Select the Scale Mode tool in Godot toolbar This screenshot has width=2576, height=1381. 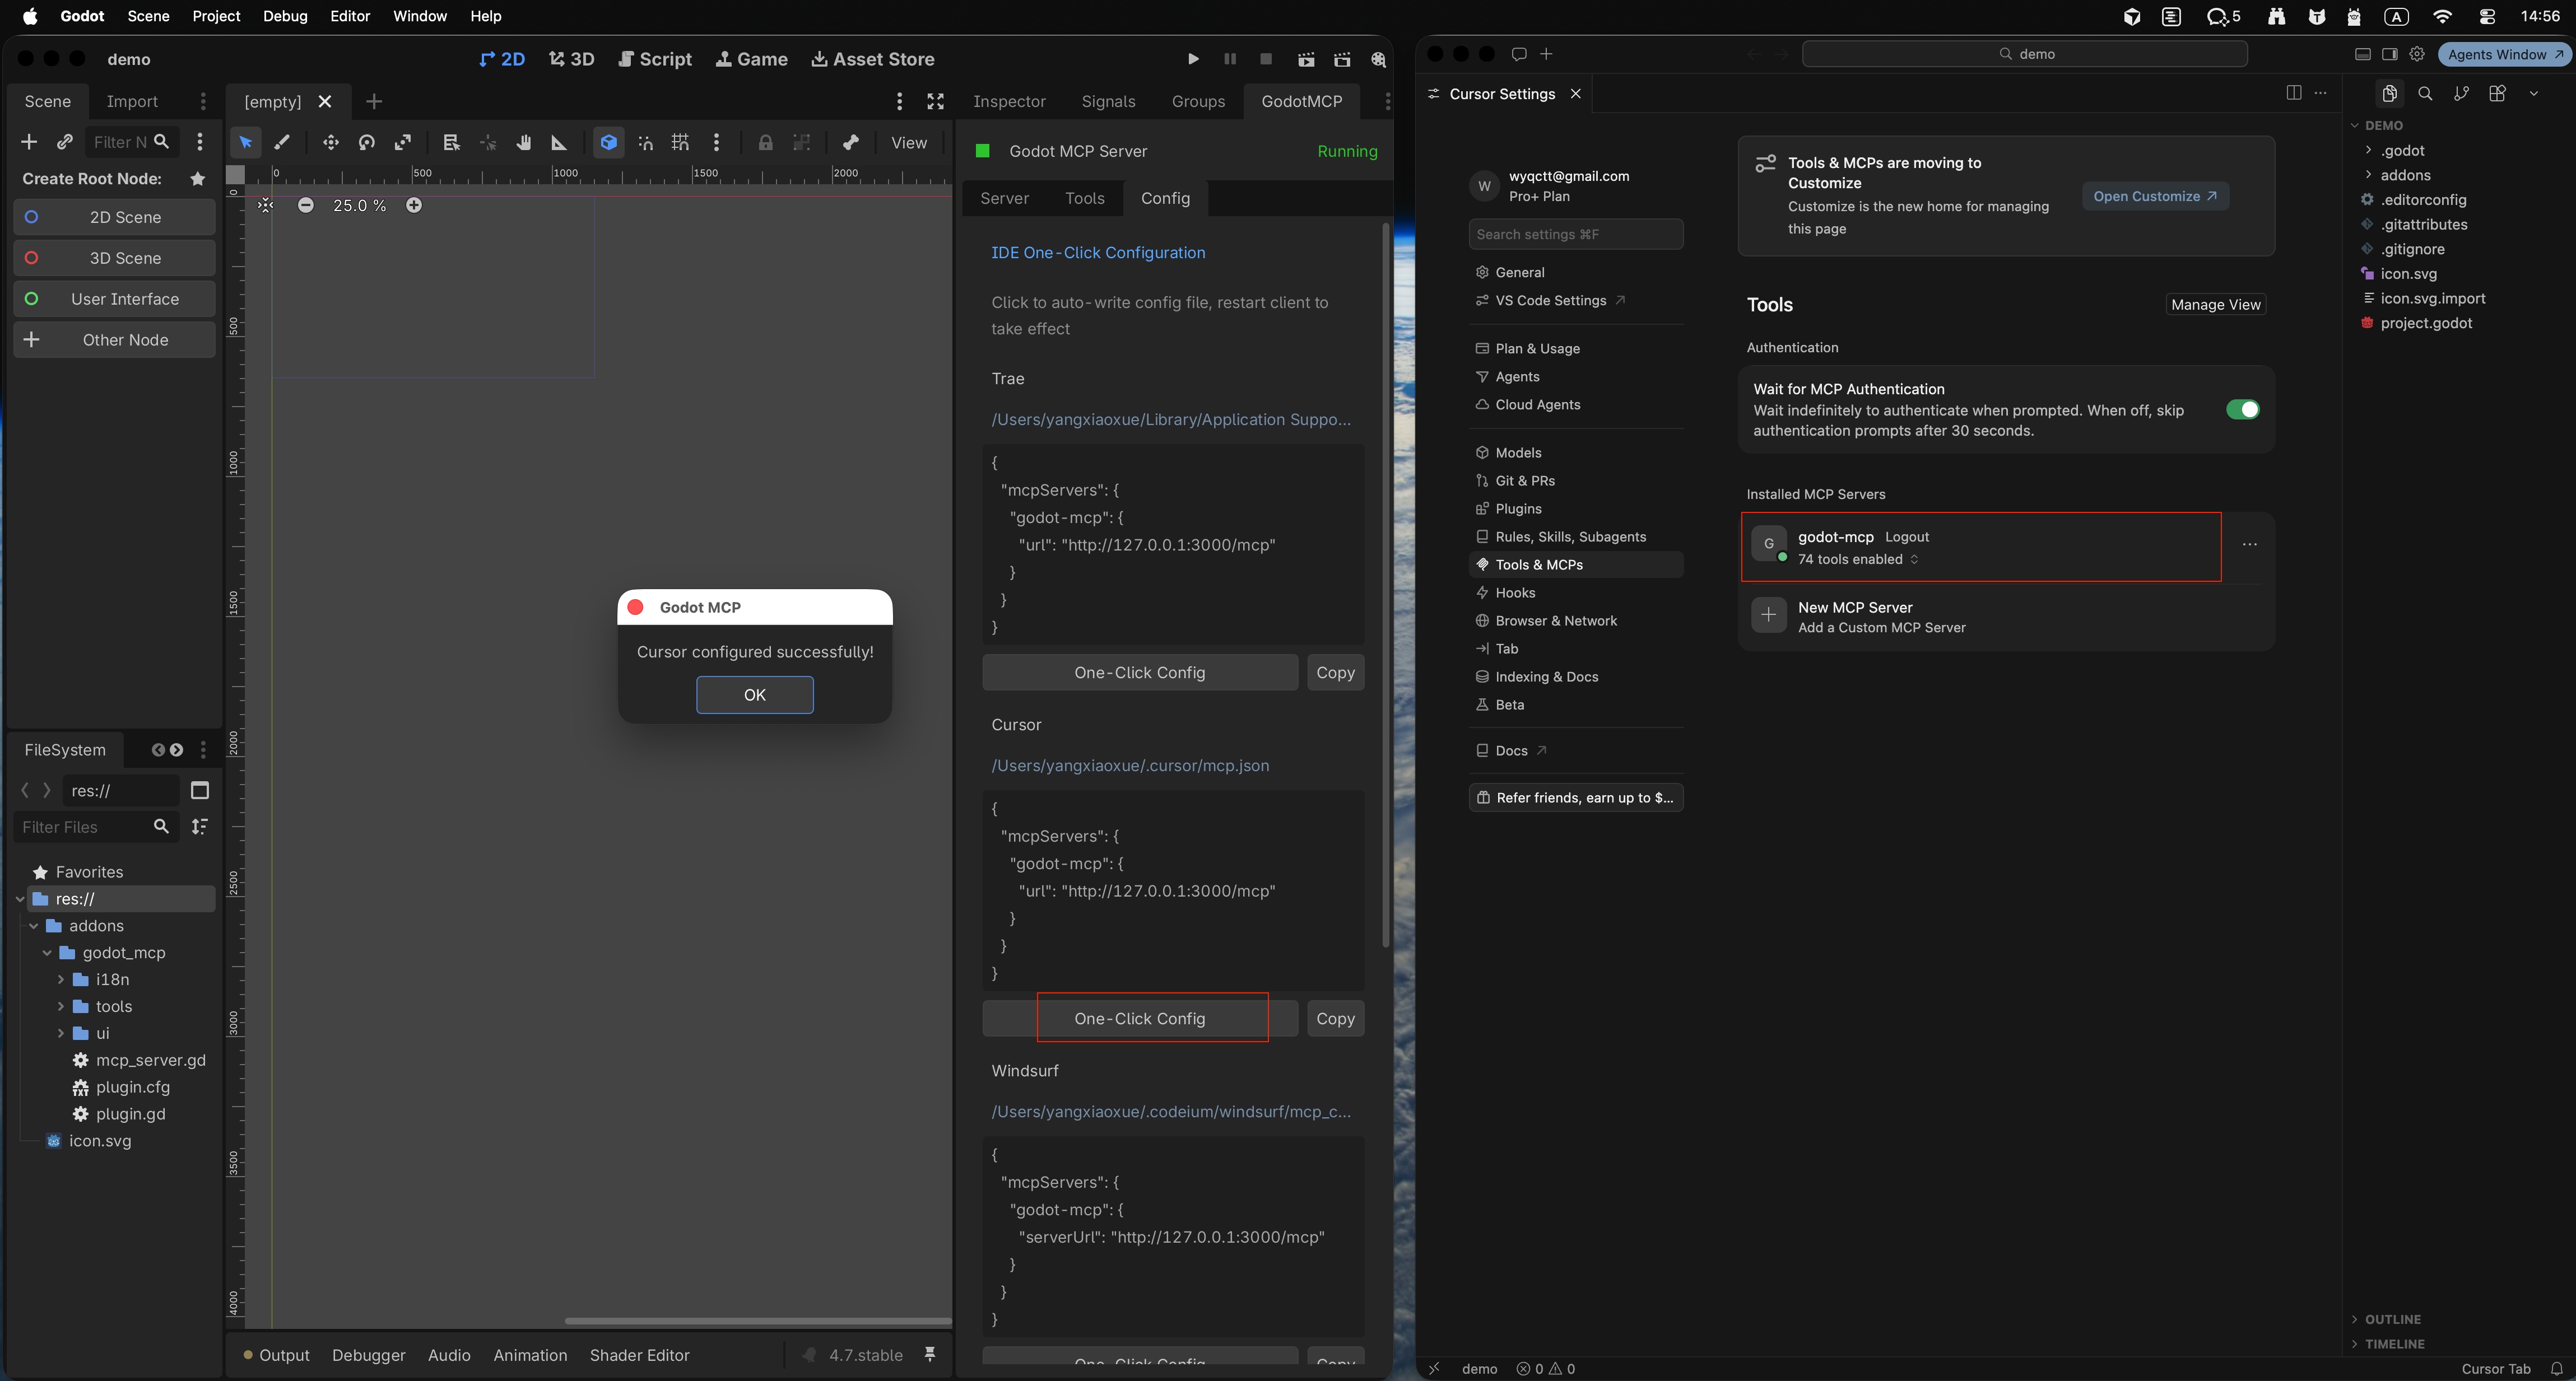click(x=403, y=143)
